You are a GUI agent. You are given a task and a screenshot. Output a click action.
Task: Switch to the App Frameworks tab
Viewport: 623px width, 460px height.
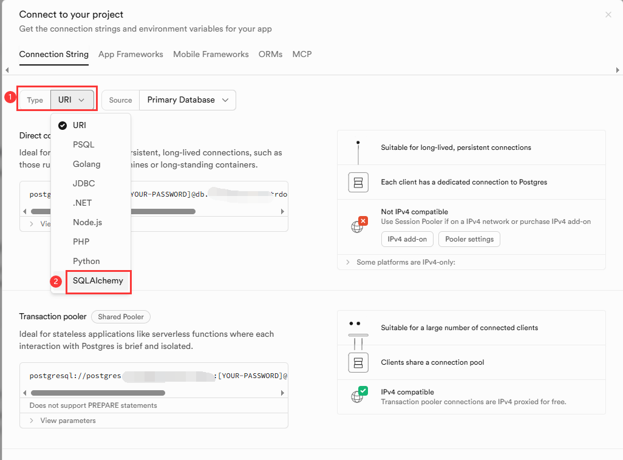pos(131,54)
